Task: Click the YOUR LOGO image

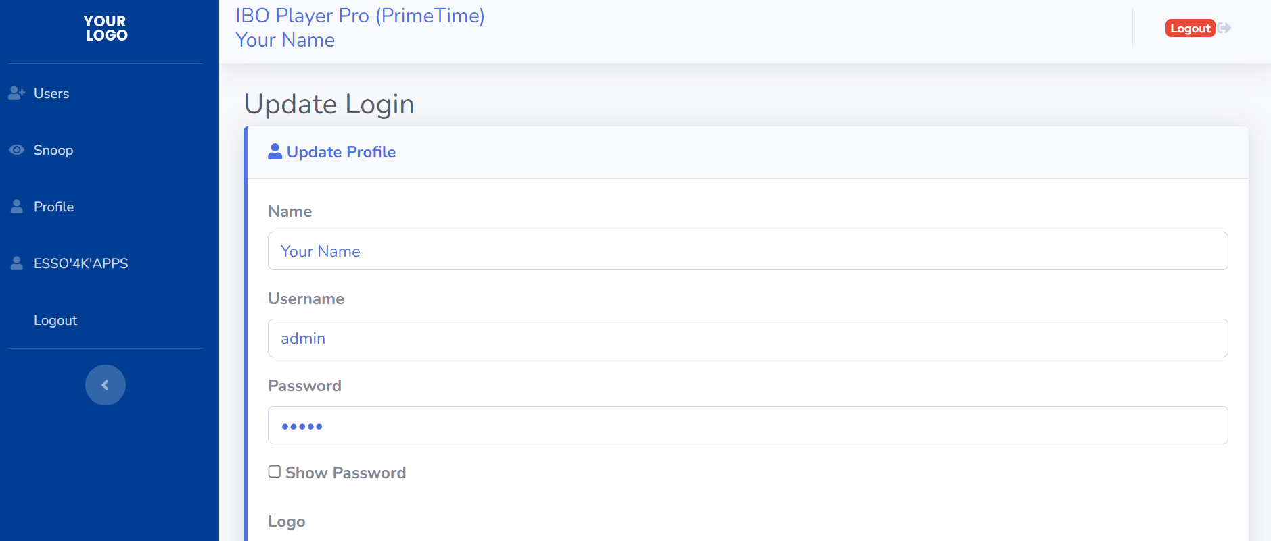Action: pyautogui.click(x=106, y=28)
